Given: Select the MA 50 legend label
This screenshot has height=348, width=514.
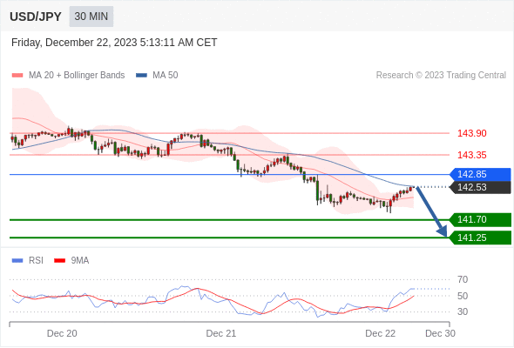Looking at the screenshot, I should point(166,76).
